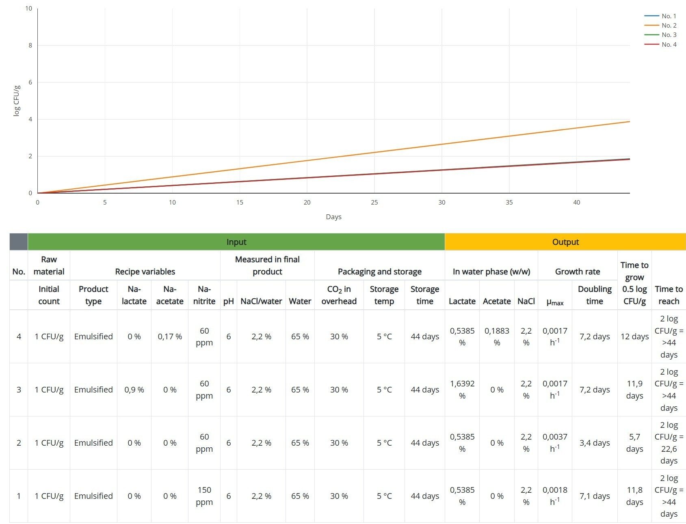Select the 0,17 % Na-acetate cell
Screen dimensions: 686x524
pyautogui.click(x=170, y=336)
